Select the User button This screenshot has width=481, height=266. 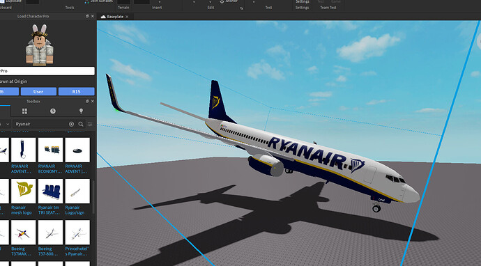coord(38,92)
